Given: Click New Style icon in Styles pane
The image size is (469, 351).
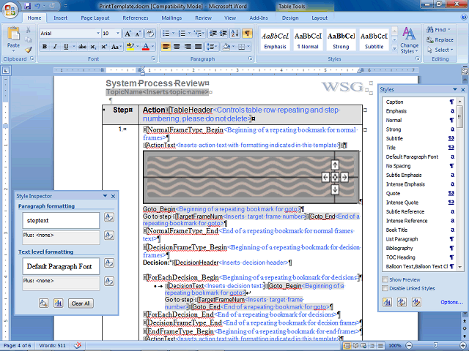Looking at the screenshot, I should click(x=387, y=302).
